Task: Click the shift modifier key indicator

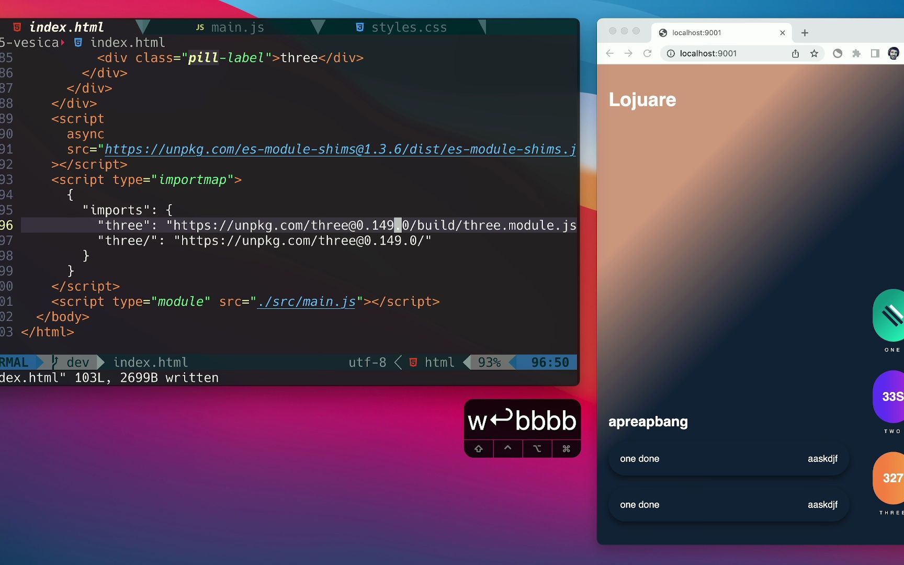Action: click(478, 448)
